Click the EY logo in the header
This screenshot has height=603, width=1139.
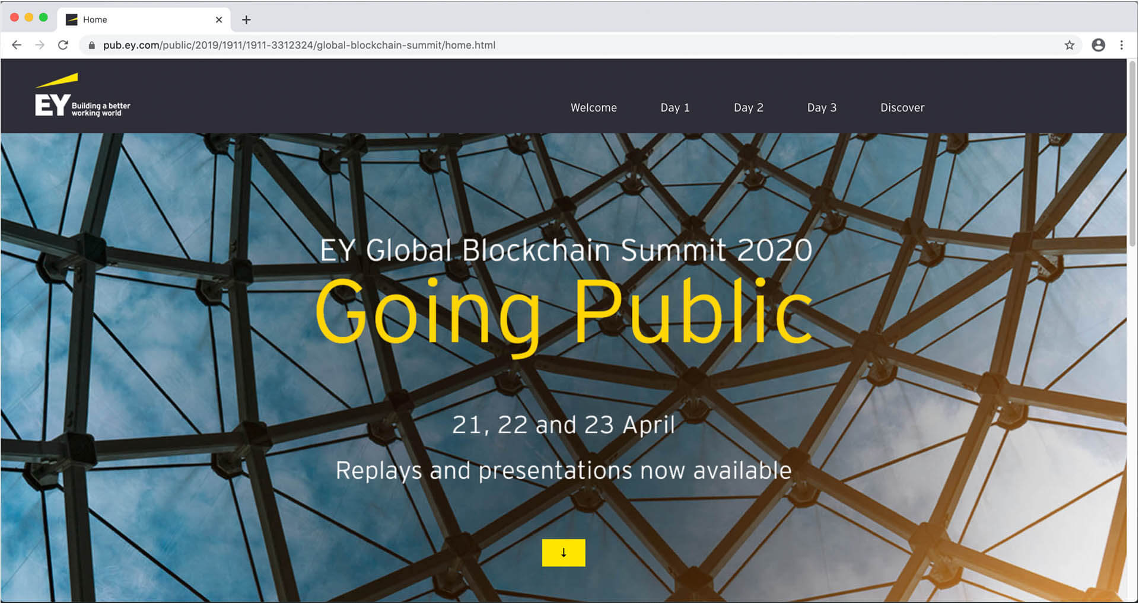coord(82,95)
